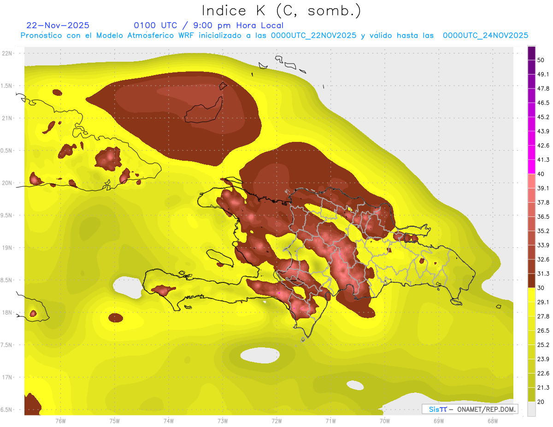
Task: Click the "20N" latitude axis label
Action: (7, 183)
